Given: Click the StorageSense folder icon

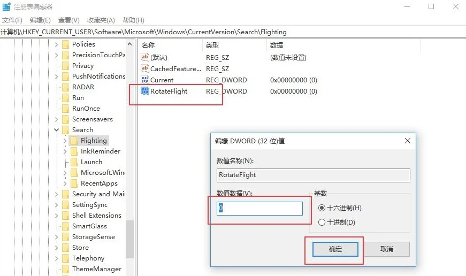Looking at the screenshot, I should click(66, 237).
